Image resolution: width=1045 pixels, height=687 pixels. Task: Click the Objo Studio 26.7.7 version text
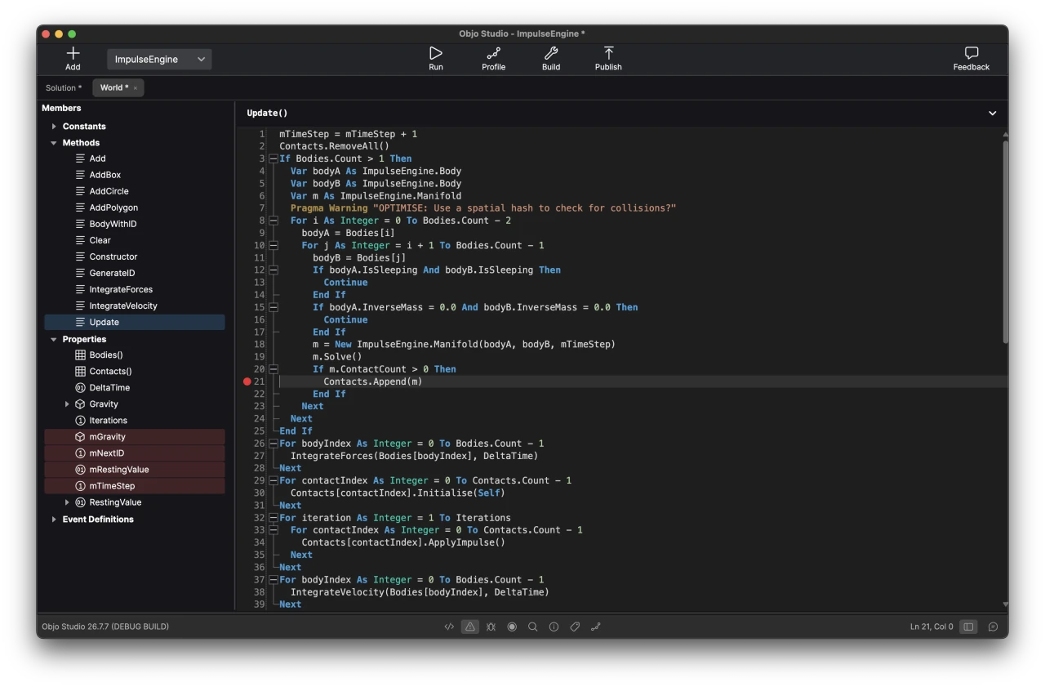(x=105, y=627)
